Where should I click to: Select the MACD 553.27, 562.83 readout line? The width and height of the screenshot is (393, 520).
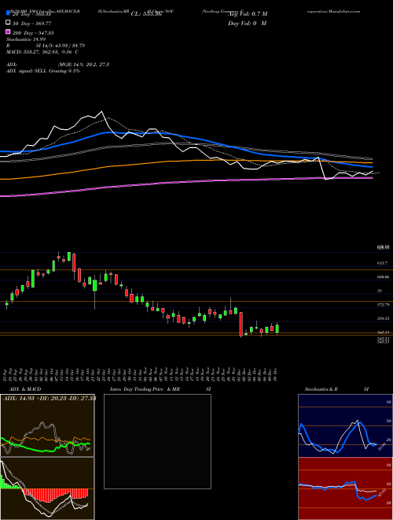point(42,52)
